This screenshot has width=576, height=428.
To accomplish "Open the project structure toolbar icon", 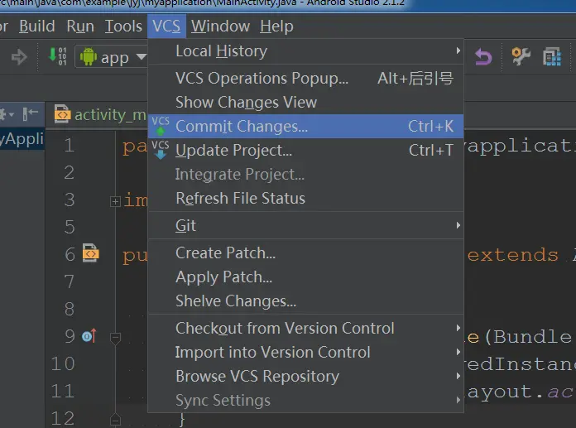I will pyautogui.click(x=552, y=56).
